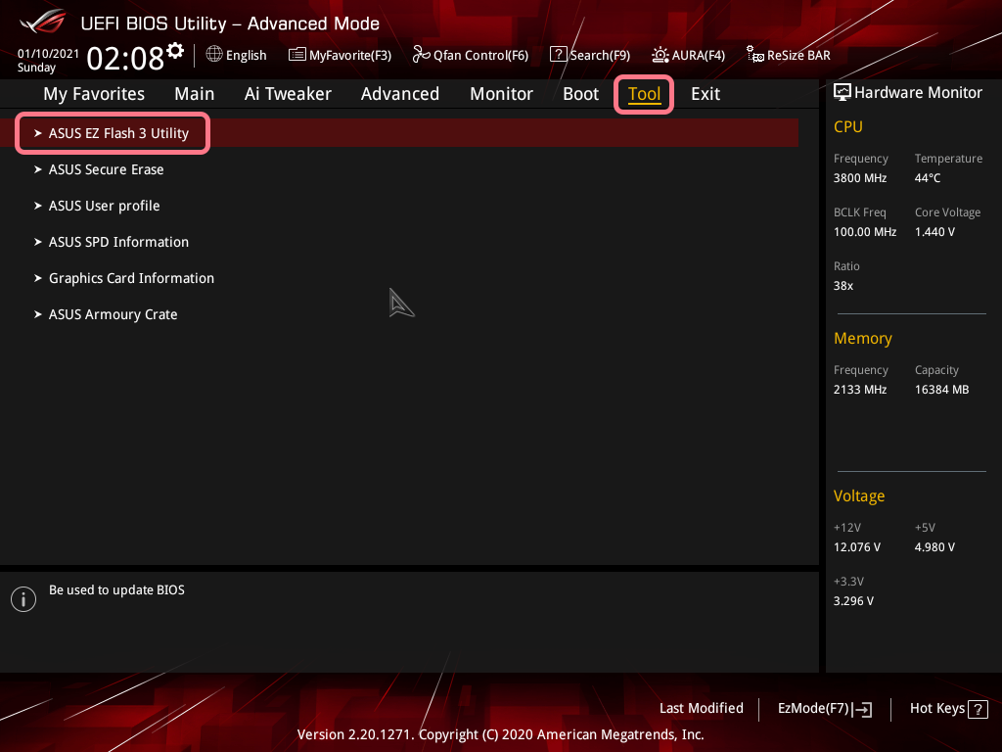Click Ratio value 38x
The image size is (1002, 752).
[x=843, y=286]
